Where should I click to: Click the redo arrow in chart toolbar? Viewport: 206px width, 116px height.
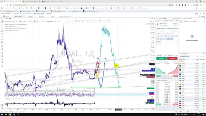pyautogui.click(x=61, y=21)
